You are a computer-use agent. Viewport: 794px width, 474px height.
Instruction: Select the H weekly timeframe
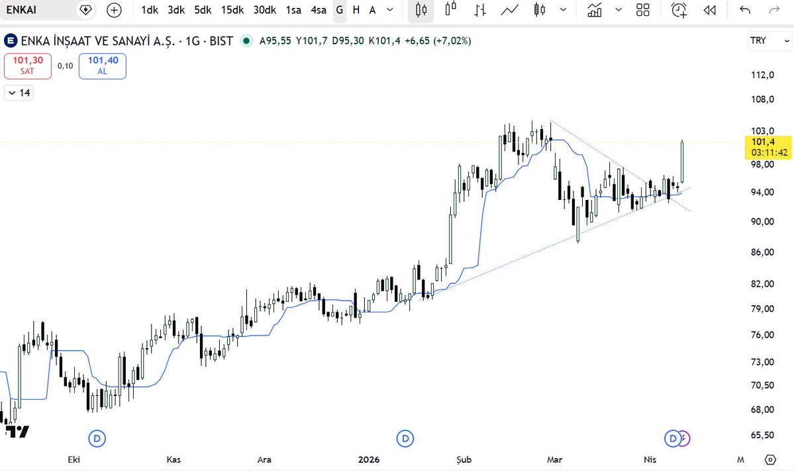[x=356, y=10]
